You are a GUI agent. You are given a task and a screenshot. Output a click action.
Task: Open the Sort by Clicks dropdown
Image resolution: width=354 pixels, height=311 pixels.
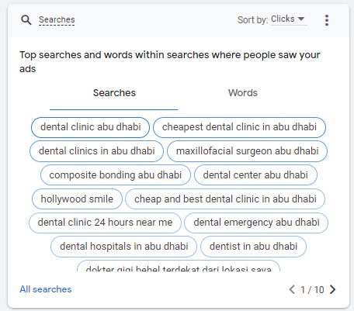(289, 19)
